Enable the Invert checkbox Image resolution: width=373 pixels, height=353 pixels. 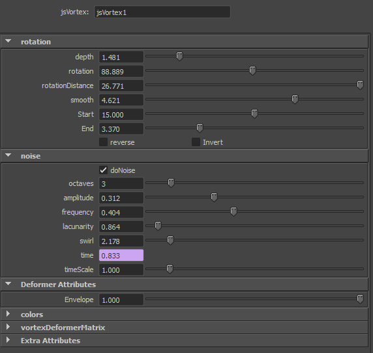pos(196,142)
